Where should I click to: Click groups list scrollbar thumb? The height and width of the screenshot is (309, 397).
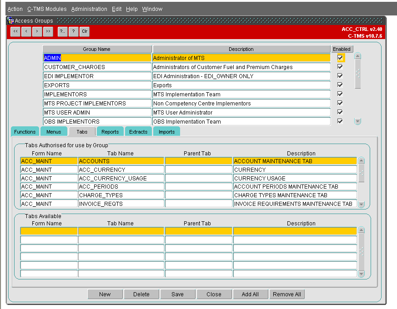357,74
